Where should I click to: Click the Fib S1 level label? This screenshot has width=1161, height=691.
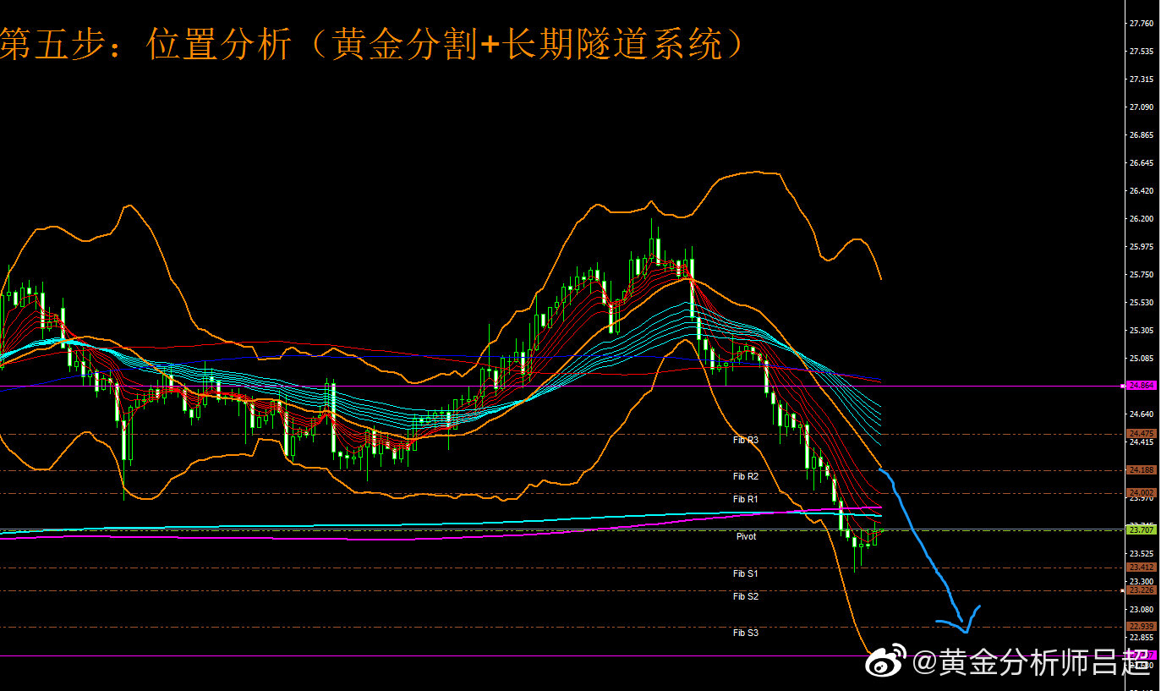point(745,573)
